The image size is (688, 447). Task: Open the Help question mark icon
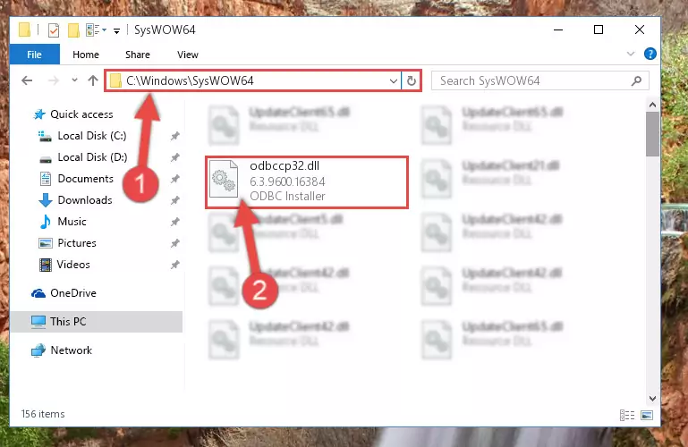[x=650, y=54]
